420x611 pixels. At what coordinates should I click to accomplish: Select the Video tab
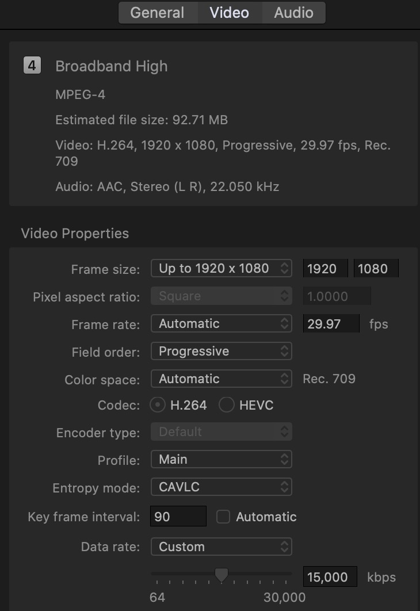tap(229, 13)
